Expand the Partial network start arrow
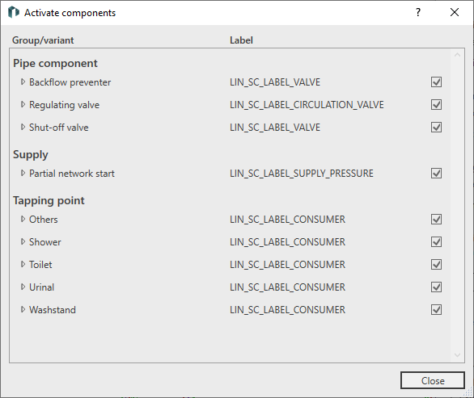Screen dimensions: 474x398 click(23, 174)
